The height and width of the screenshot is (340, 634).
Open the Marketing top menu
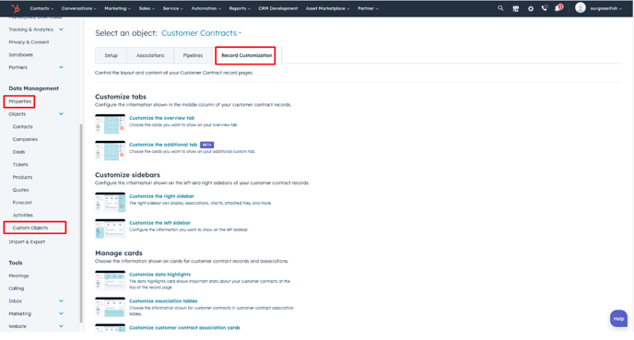point(118,8)
